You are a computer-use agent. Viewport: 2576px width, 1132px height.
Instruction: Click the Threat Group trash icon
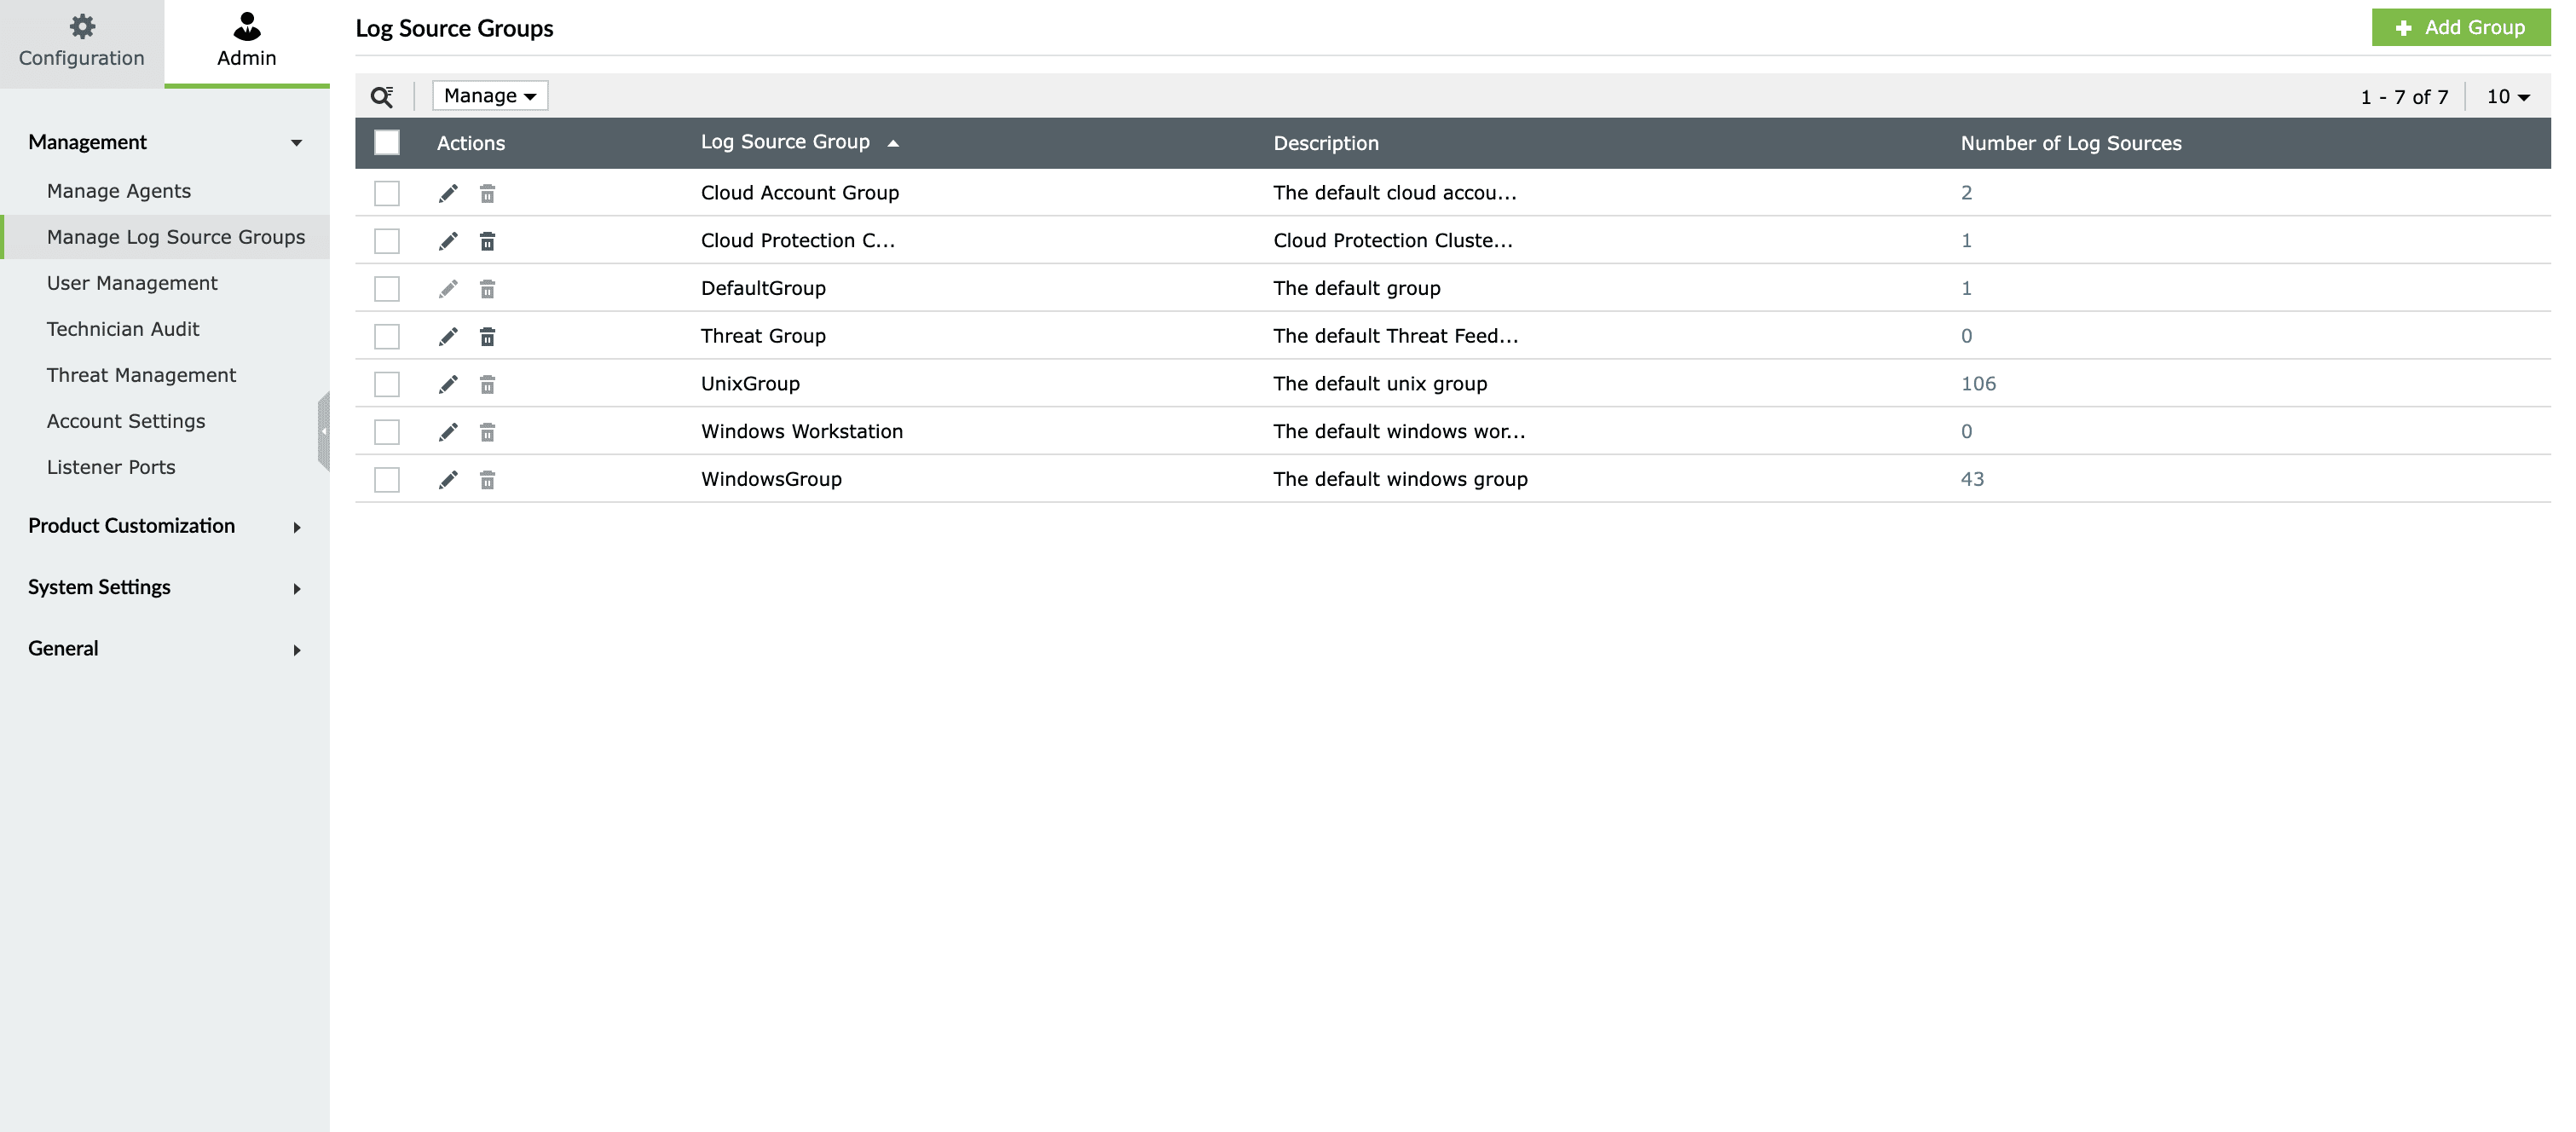coord(487,337)
